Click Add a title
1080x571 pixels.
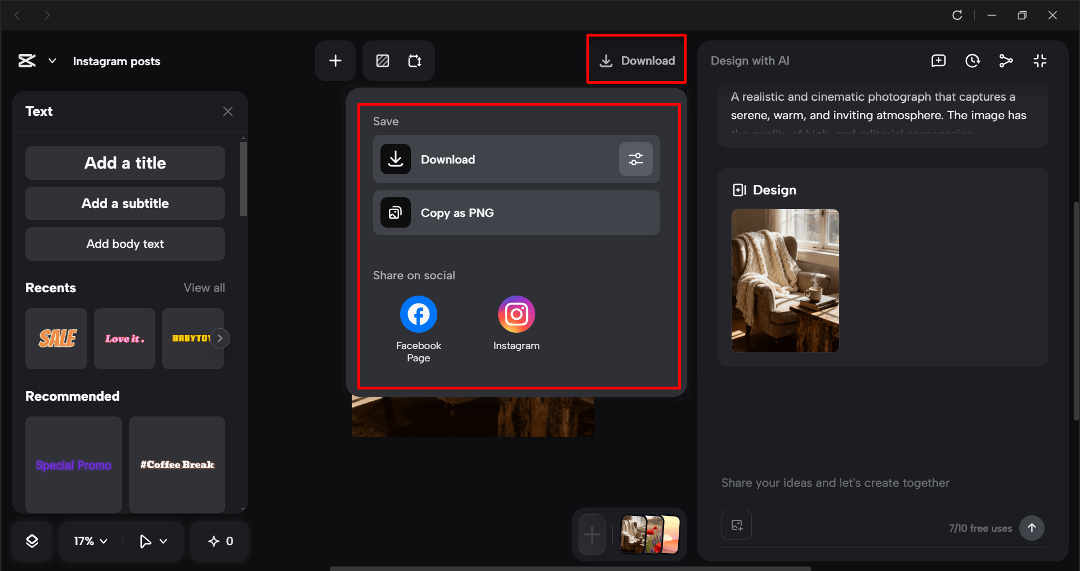coord(124,162)
